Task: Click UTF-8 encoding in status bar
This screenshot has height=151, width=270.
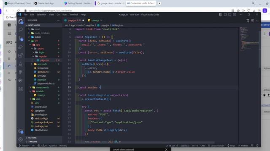Action: [x=195, y=146]
